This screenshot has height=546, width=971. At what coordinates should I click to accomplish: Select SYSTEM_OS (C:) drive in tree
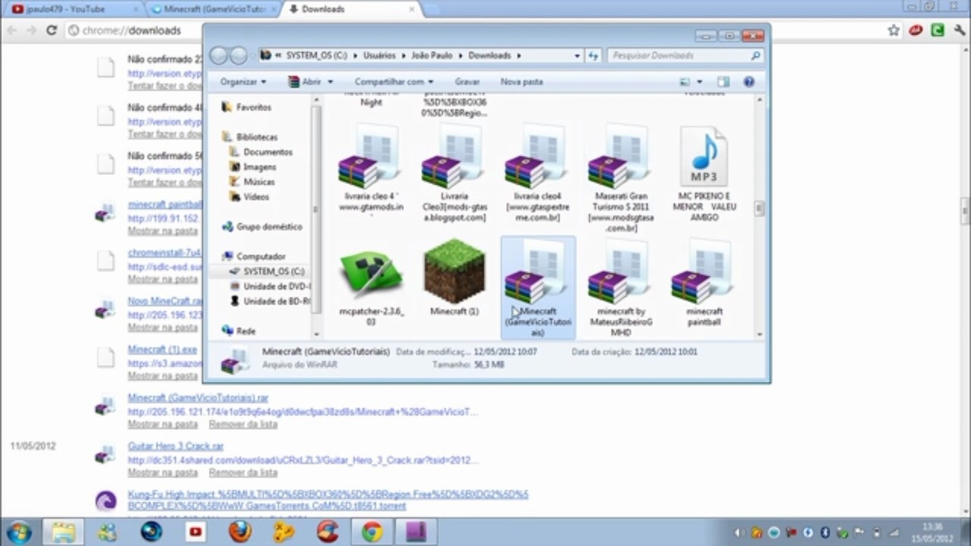267,271
